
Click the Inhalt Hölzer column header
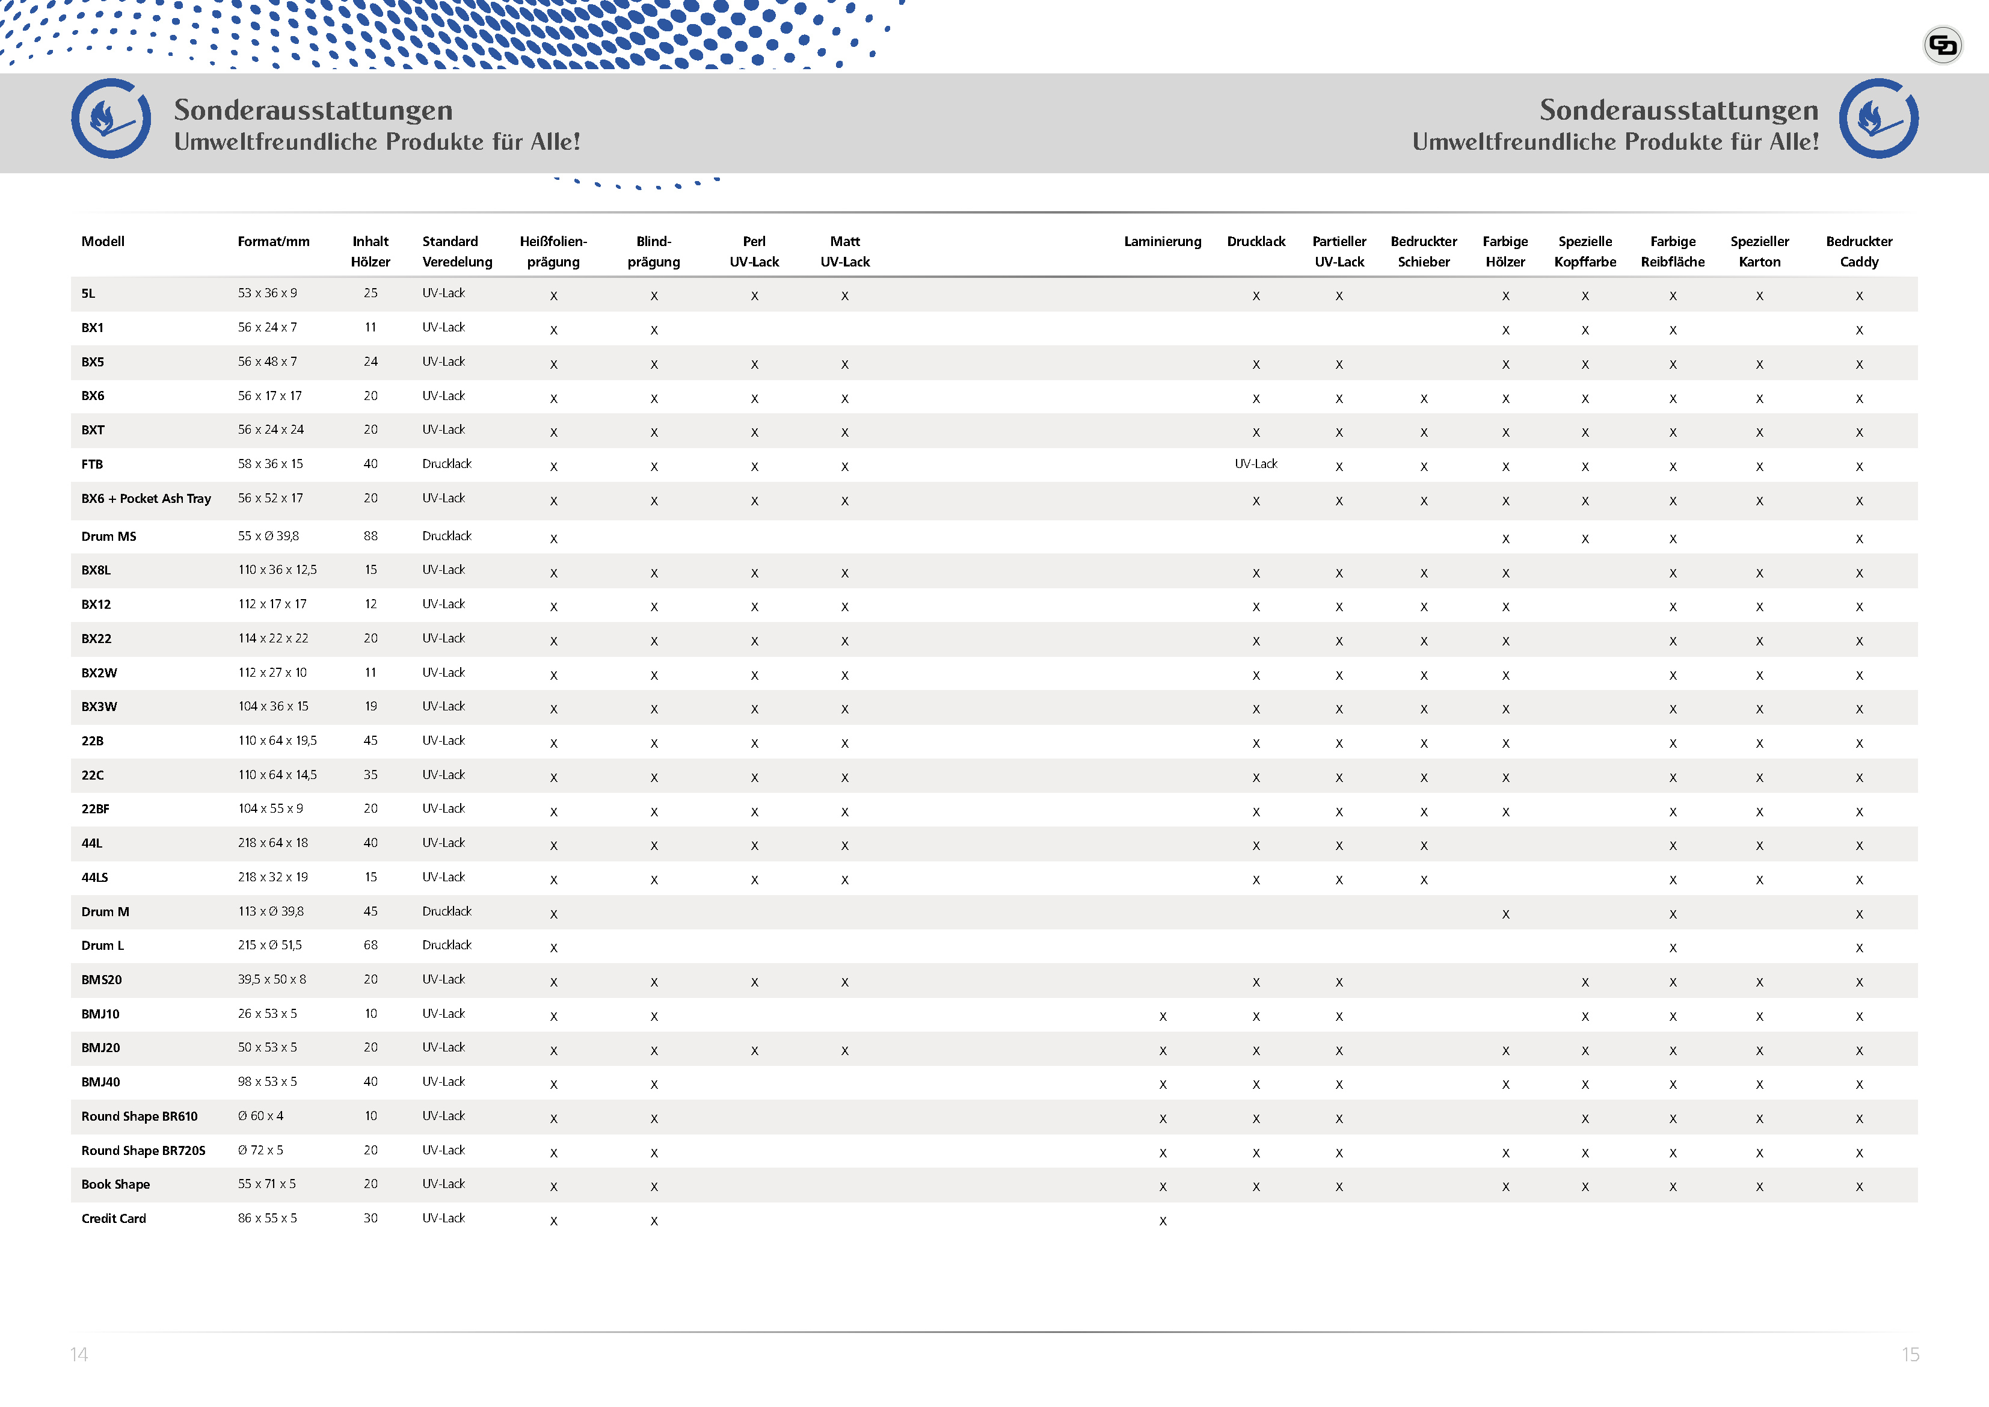pos(370,251)
